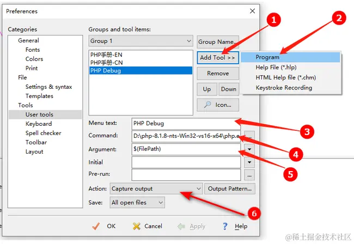Select Settings & syntax category

pos(48,87)
